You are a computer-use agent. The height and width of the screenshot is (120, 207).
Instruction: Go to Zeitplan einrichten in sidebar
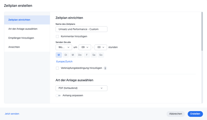(x=27, y=20)
